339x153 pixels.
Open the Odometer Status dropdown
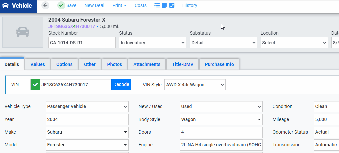click(326, 132)
